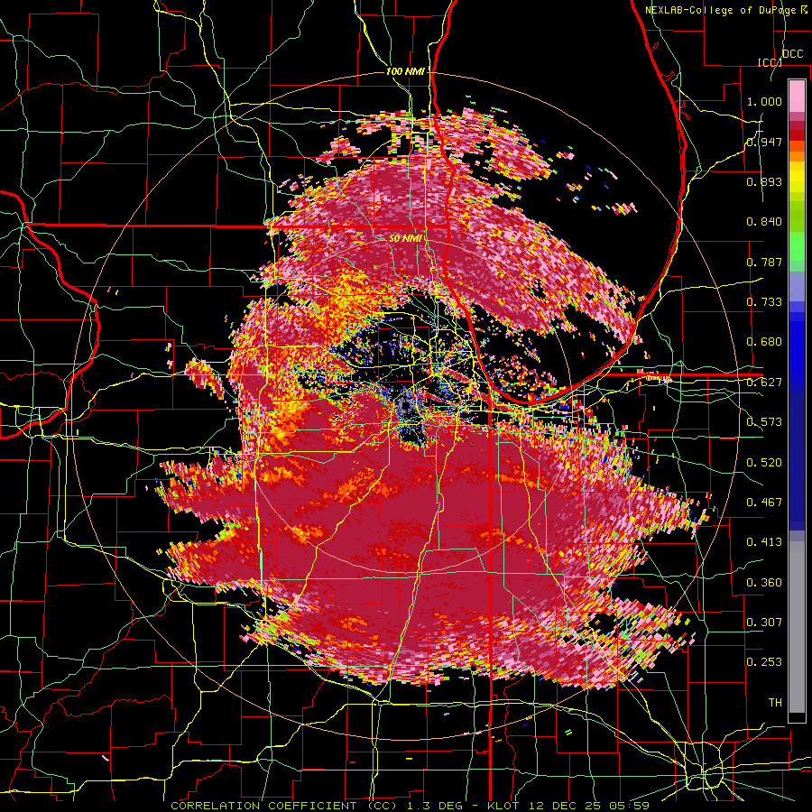This screenshot has width=812, height=812.
Task: Pick the gray lower section of the color scale
Action: [x=797, y=627]
